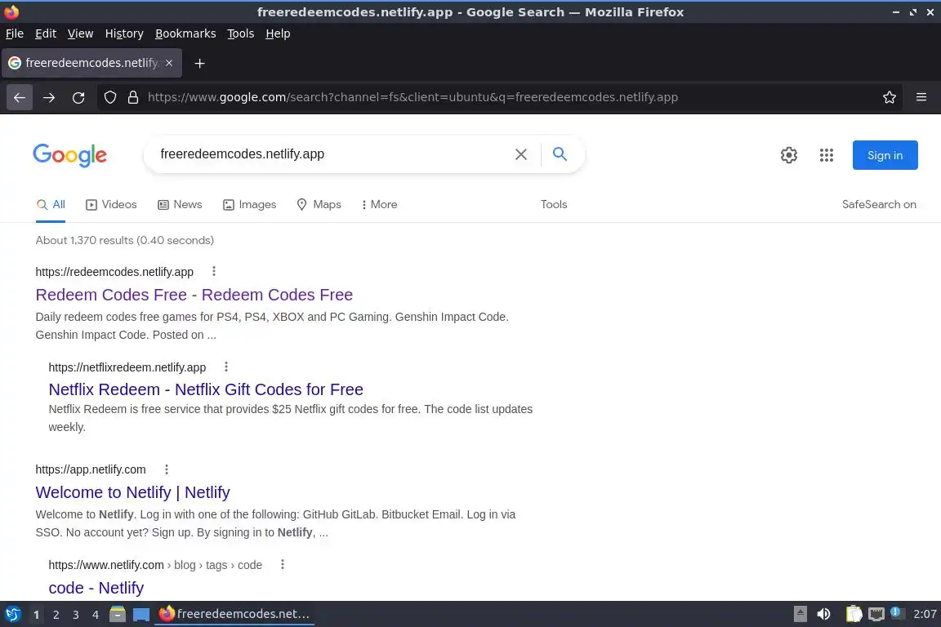
Task: Open the Google apps grid
Action: (x=827, y=155)
